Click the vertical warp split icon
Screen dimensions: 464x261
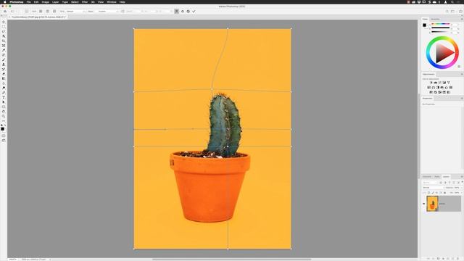[x=48, y=12]
